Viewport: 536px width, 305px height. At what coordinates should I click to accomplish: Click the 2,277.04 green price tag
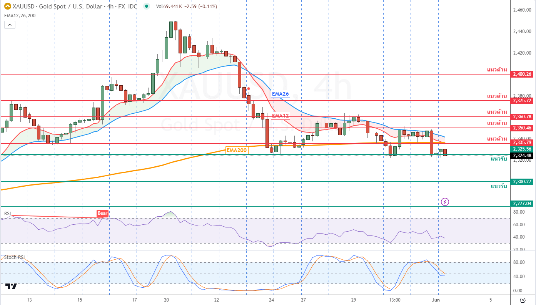point(523,204)
